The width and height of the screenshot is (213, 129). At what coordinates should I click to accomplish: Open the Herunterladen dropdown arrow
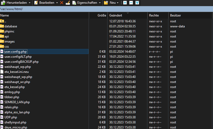[29, 3]
